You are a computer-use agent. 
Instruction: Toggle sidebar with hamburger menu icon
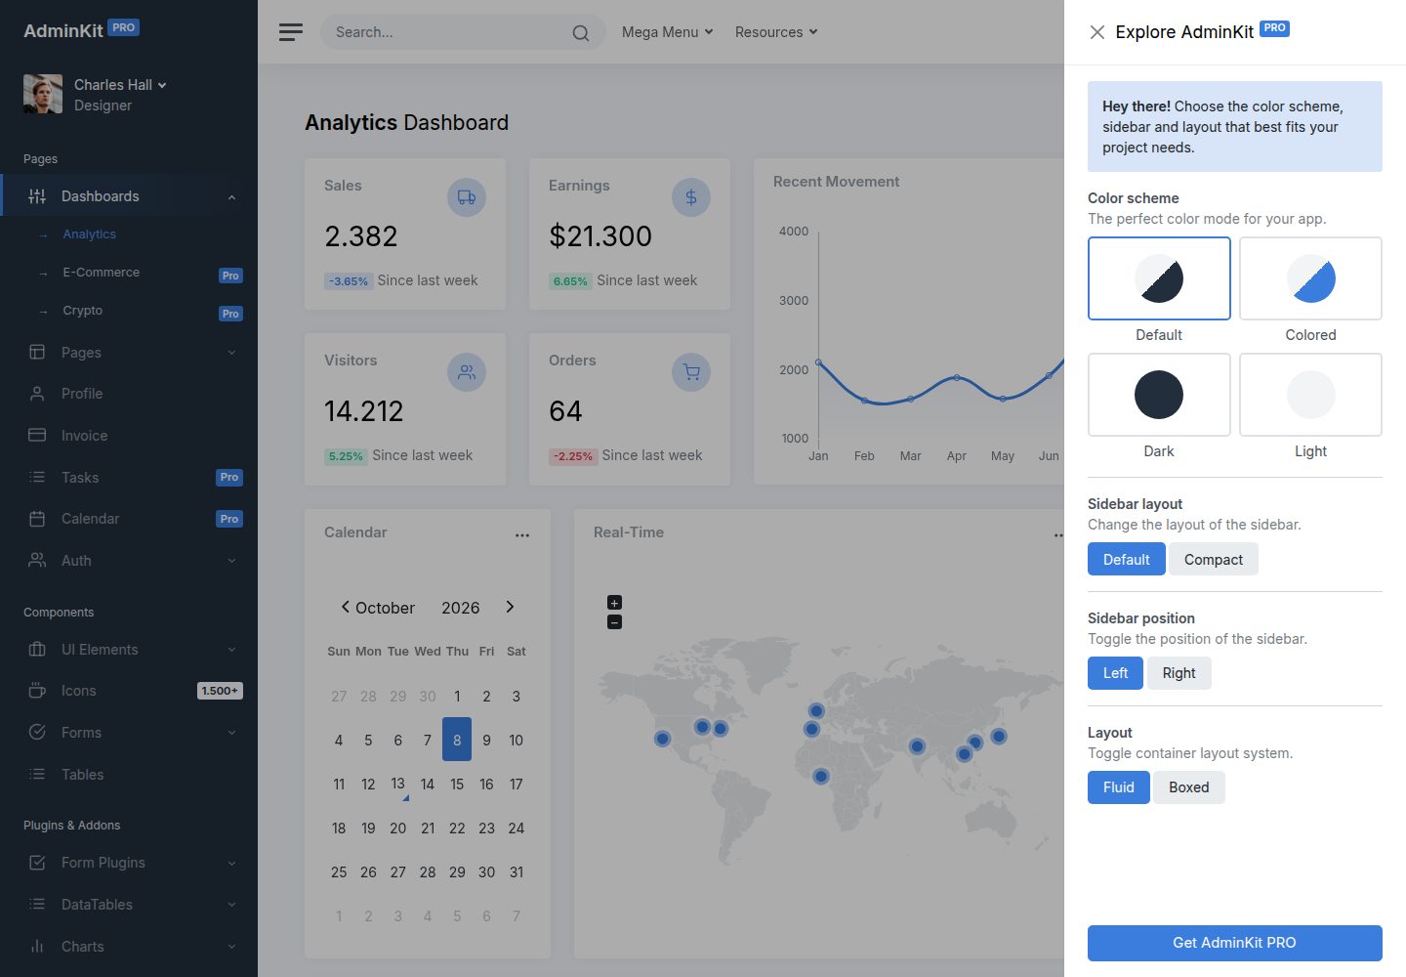[290, 32]
